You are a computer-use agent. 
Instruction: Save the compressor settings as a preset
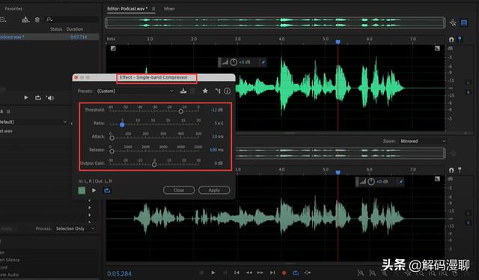[183, 91]
